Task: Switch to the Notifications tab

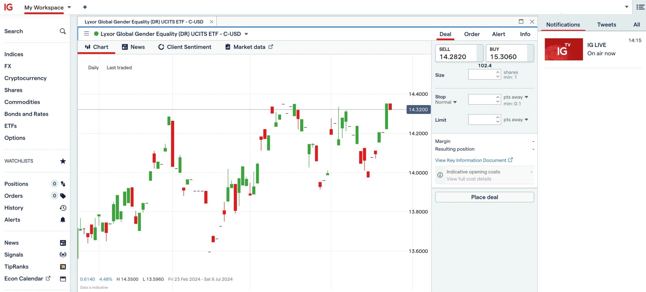Action: pyautogui.click(x=563, y=25)
